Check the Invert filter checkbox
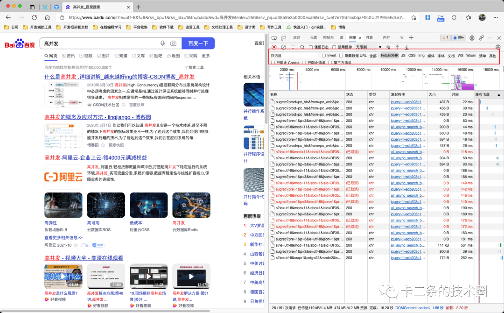504x313 pixels. (x=324, y=56)
